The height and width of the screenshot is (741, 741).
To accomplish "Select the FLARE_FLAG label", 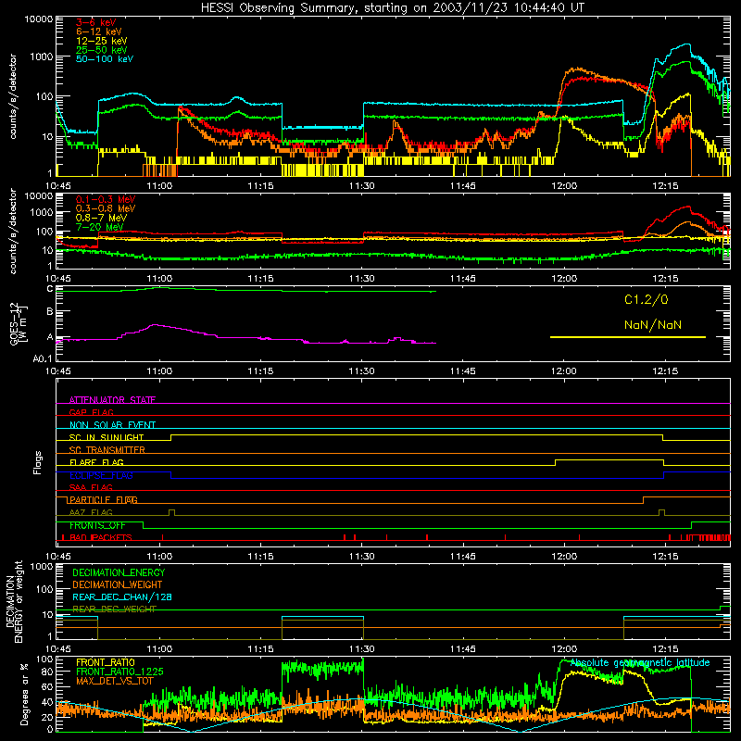I will click(x=96, y=462).
